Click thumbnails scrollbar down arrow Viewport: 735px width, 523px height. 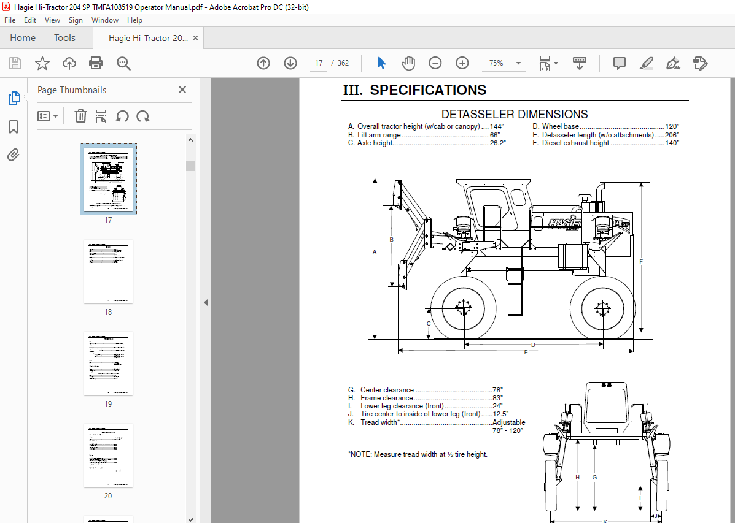click(x=190, y=519)
